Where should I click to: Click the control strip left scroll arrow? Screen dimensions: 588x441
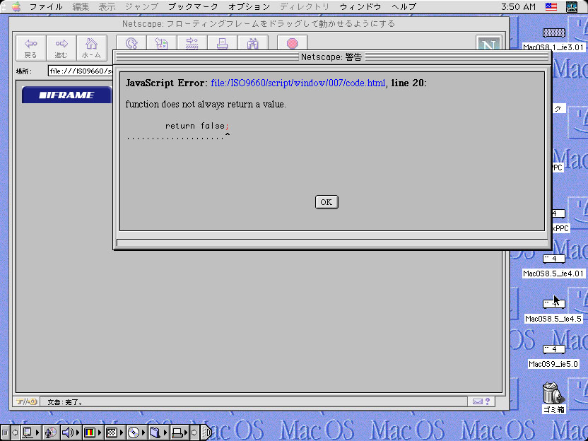pos(15,433)
